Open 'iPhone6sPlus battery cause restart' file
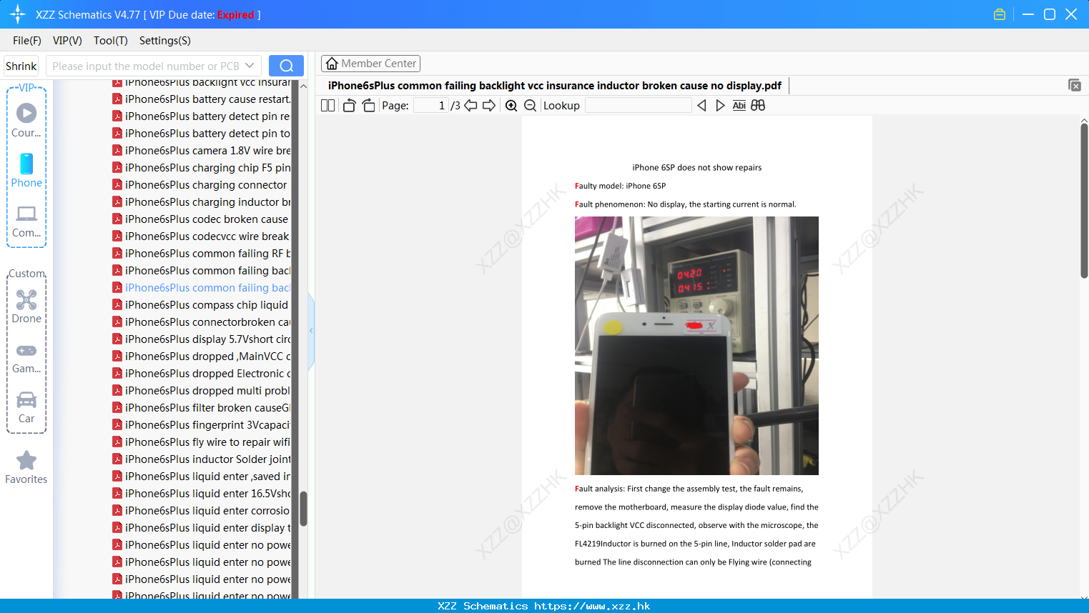This screenshot has width=1089, height=613. pos(201,99)
